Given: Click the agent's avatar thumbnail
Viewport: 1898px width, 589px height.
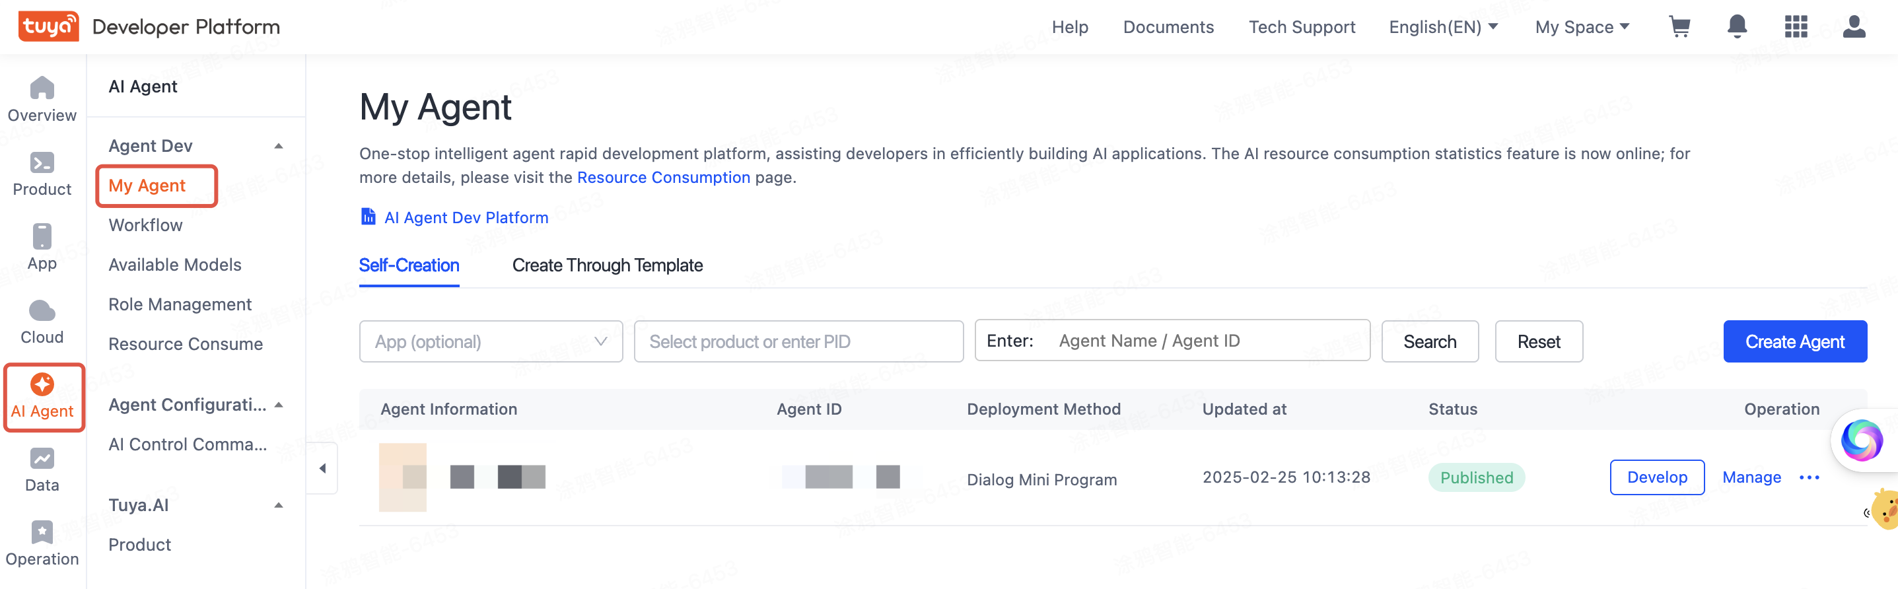Looking at the screenshot, I should (402, 477).
